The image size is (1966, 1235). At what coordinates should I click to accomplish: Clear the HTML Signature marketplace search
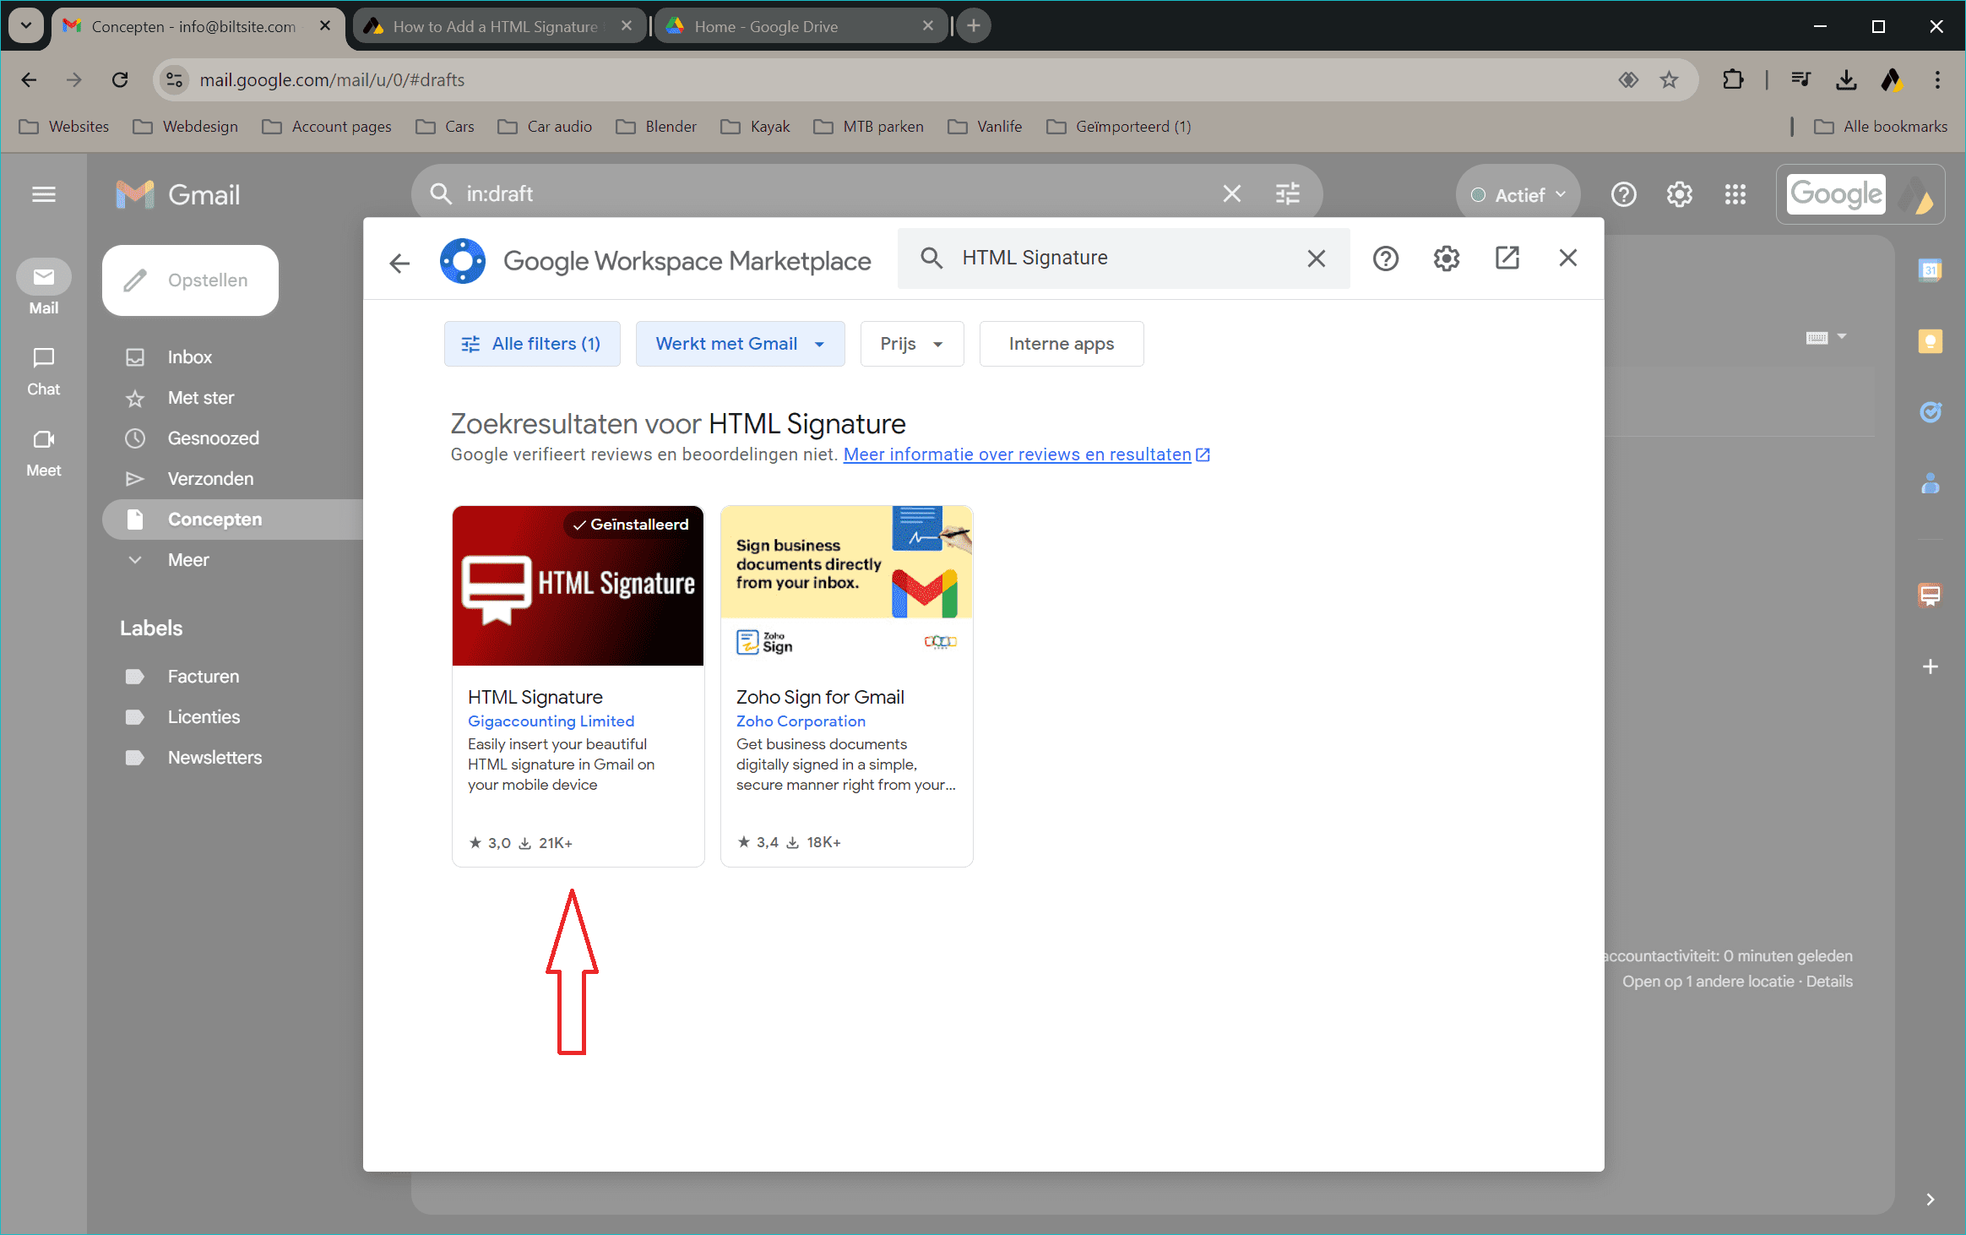1316,258
